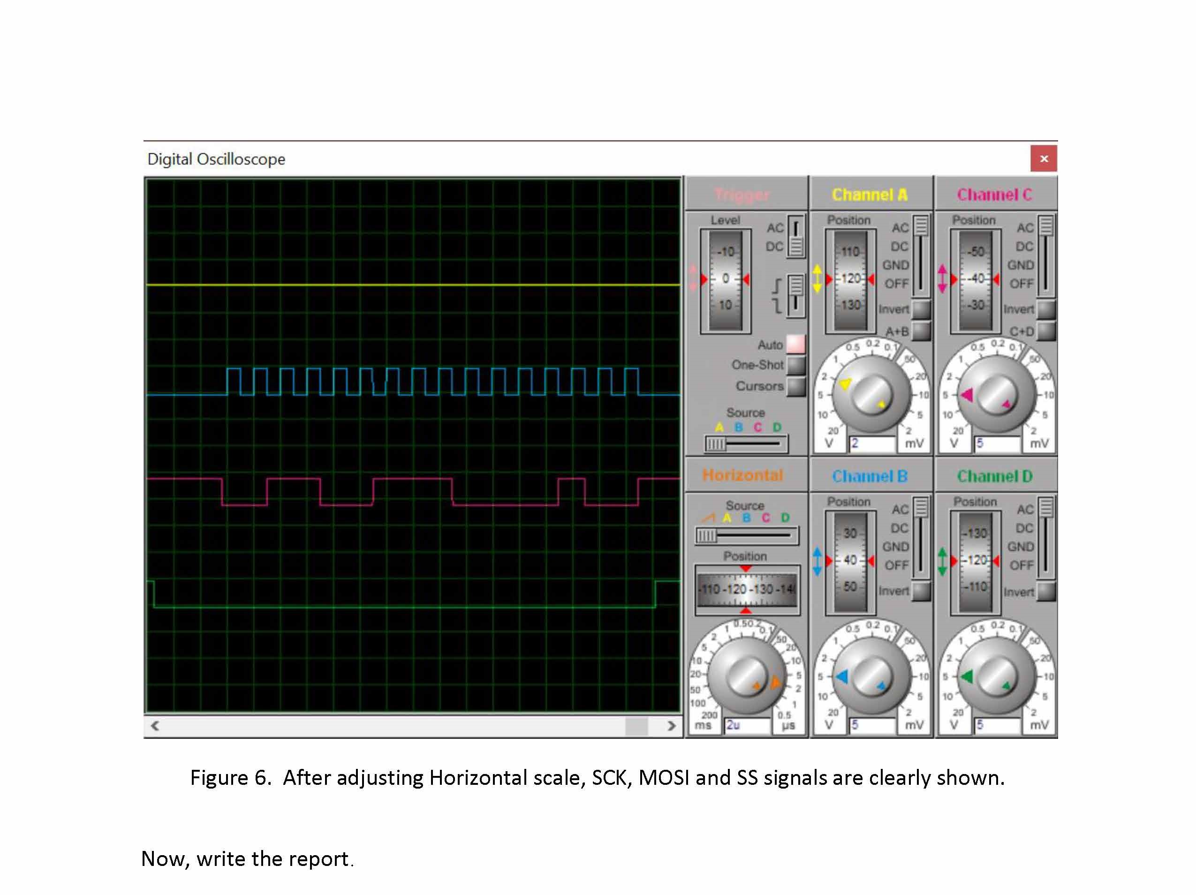
Task: Enable One-Shot trigger mode
Action: click(795, 365)
